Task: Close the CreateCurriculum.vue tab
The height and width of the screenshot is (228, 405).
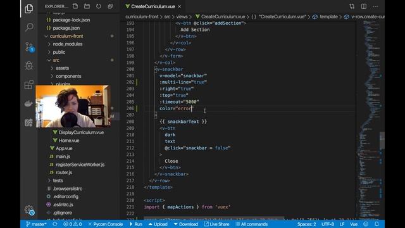Action: [179, 6]
